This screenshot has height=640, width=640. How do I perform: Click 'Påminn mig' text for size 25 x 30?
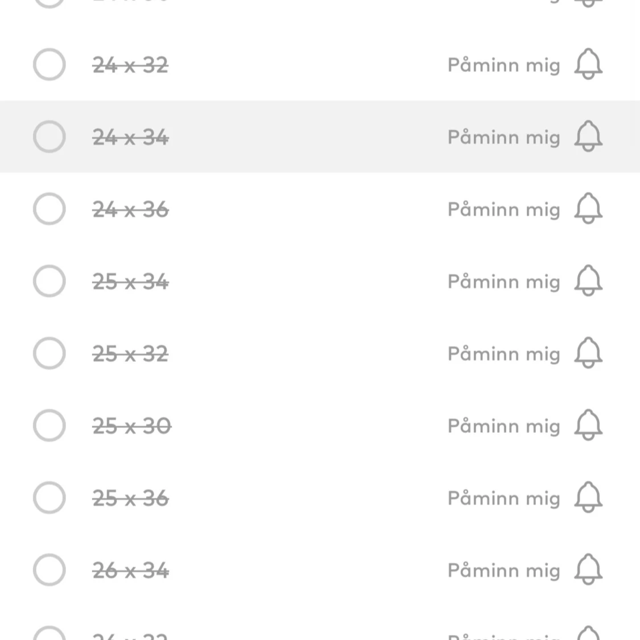tap(503, 426)
